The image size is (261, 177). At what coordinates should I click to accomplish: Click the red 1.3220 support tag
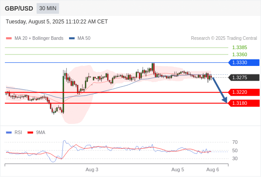(244, 92)
